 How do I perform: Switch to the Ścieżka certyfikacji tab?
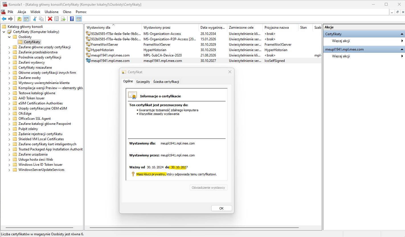(166, 82)
